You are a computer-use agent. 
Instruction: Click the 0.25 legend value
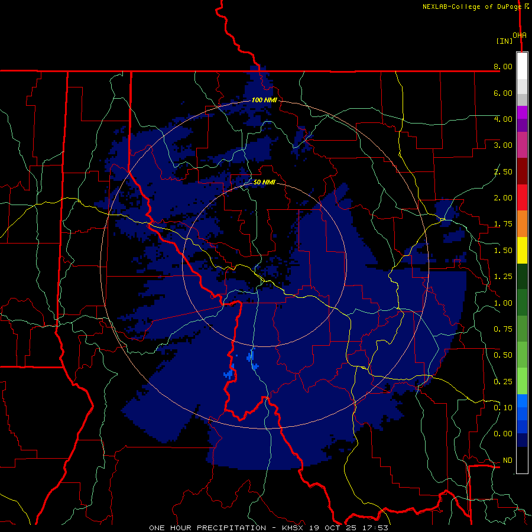503,382
